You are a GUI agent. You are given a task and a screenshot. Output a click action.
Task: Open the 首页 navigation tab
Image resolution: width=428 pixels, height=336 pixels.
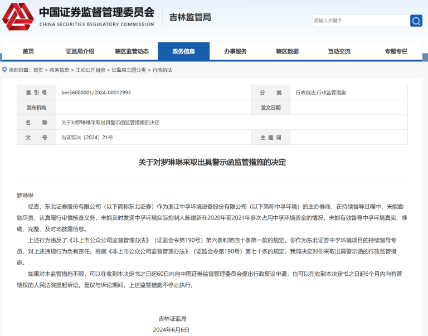tap(28, 51)
